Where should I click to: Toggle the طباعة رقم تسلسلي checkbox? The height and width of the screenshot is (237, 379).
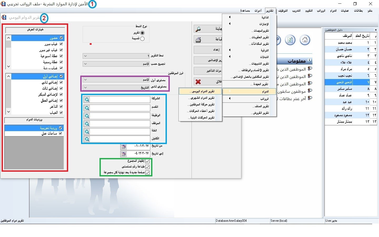(147, 167)
